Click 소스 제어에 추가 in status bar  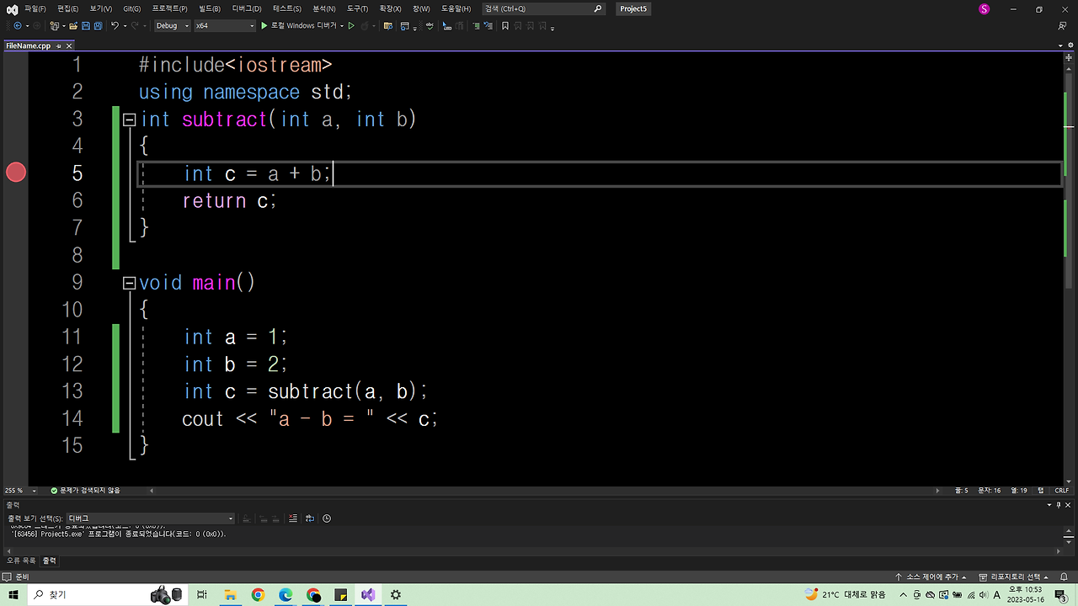click(931, 577)
